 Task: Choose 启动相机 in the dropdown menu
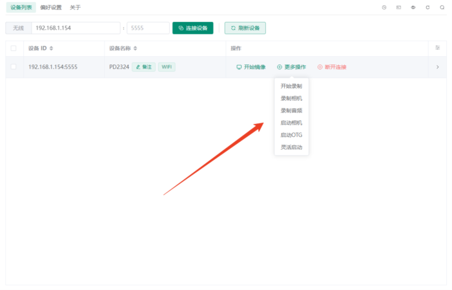(x=291, y=123)
